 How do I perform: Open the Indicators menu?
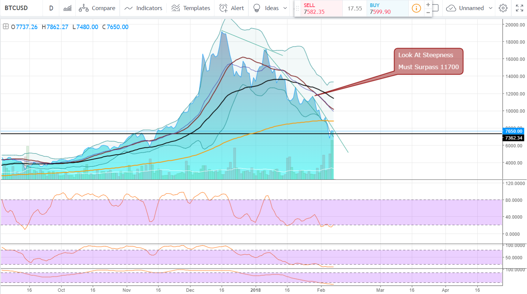pos(143,8)
